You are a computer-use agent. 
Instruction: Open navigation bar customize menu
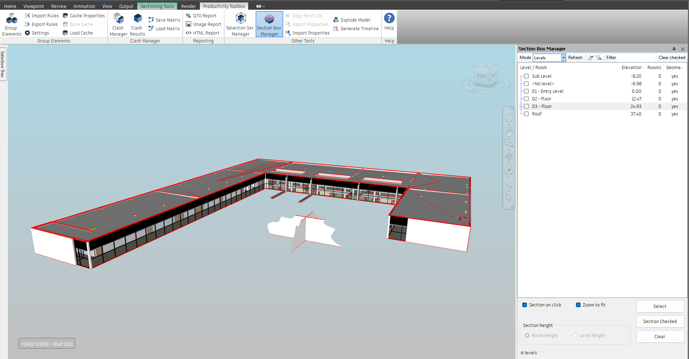pos(512,207)
